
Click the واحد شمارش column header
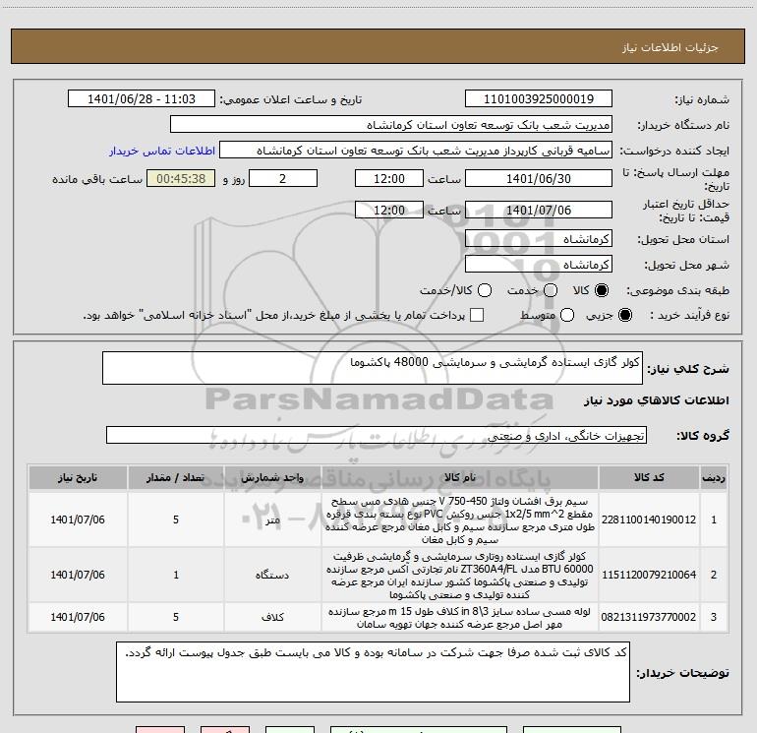tap(272, 477)
